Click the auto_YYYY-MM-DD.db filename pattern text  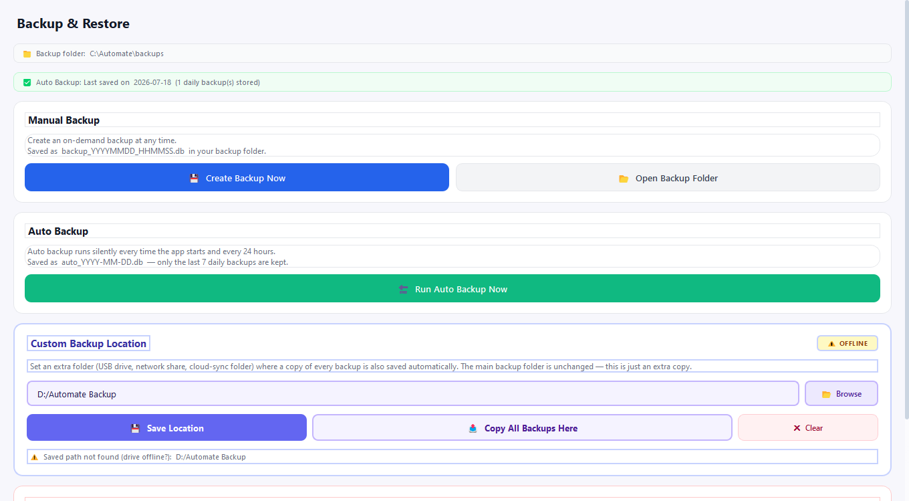coord(102,262)
